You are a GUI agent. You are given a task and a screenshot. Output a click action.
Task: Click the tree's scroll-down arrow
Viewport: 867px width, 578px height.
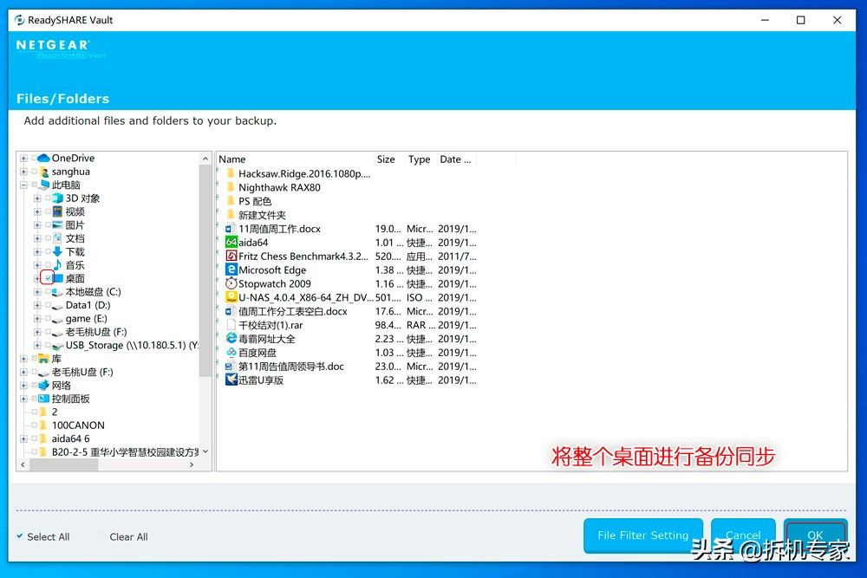tap(205, 451)
